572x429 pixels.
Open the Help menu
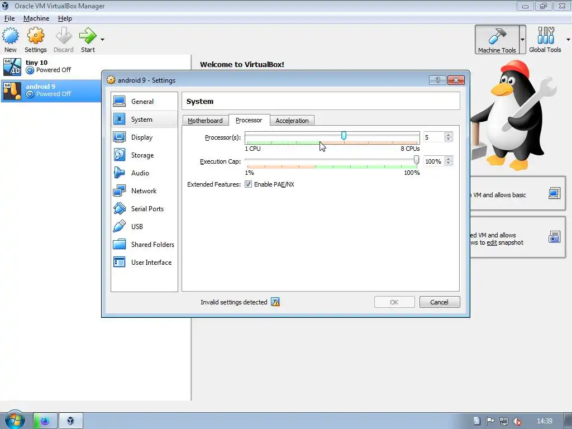click(x=65, y=18)
